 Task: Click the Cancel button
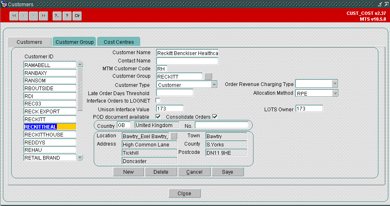point(194,172)
